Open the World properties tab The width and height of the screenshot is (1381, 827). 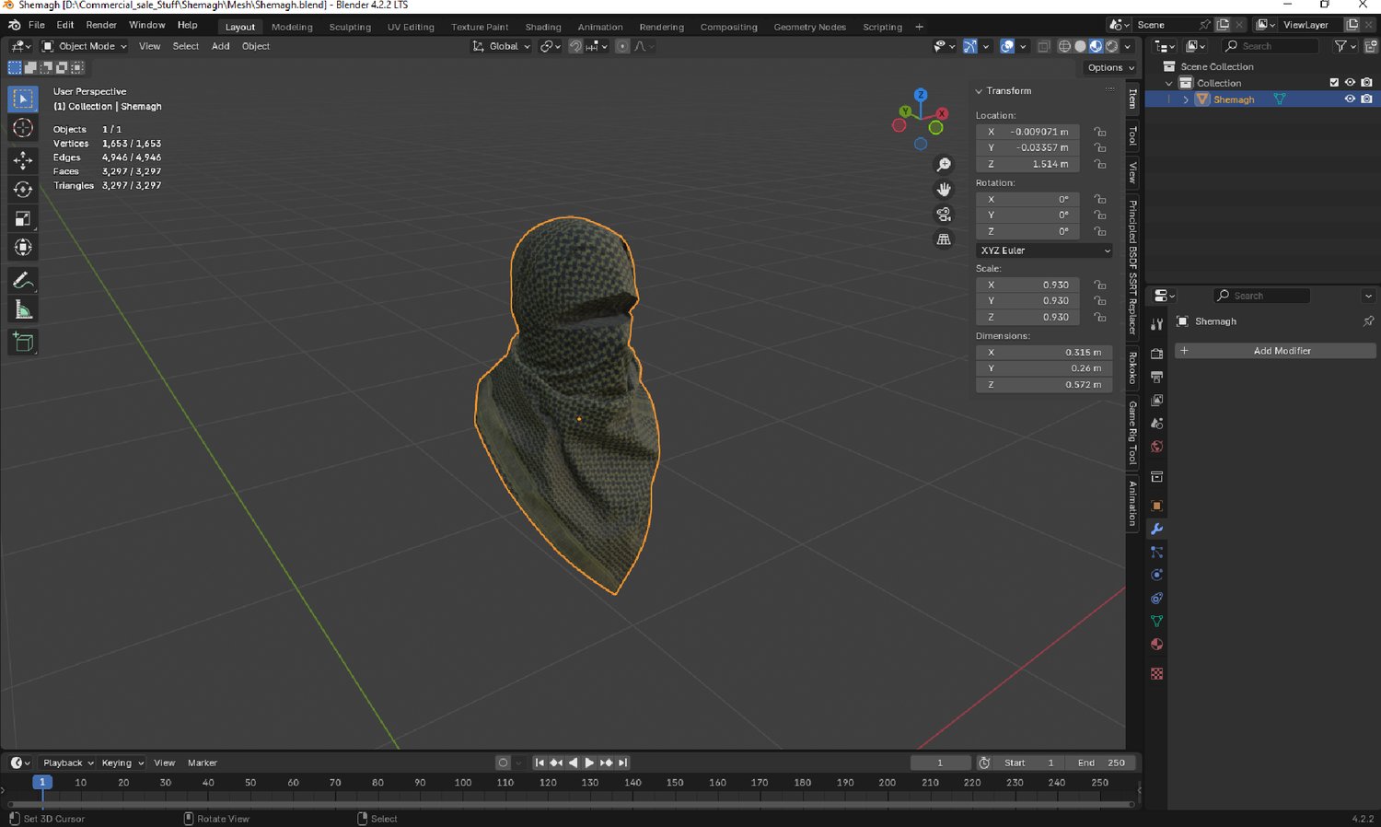click(x=1157, y=447)
